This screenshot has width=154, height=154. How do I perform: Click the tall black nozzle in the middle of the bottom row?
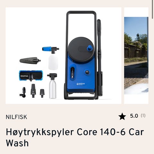click(33, 91)
